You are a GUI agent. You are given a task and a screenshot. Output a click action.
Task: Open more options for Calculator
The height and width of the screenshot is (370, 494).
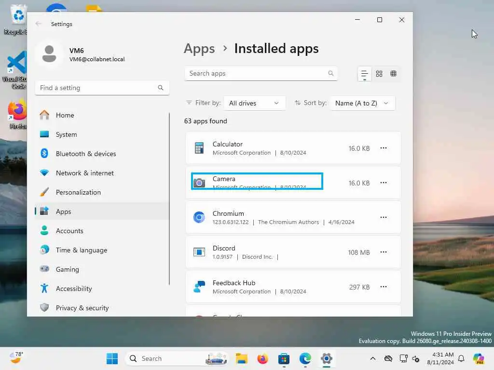384,148
